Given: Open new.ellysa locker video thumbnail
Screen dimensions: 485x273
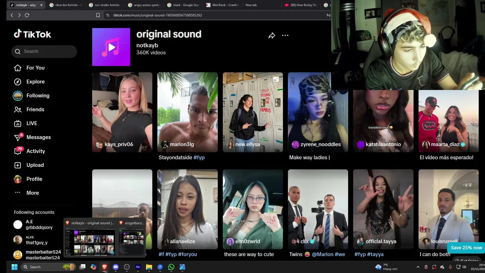Looking at the screenshot, I should pos(253,112).
